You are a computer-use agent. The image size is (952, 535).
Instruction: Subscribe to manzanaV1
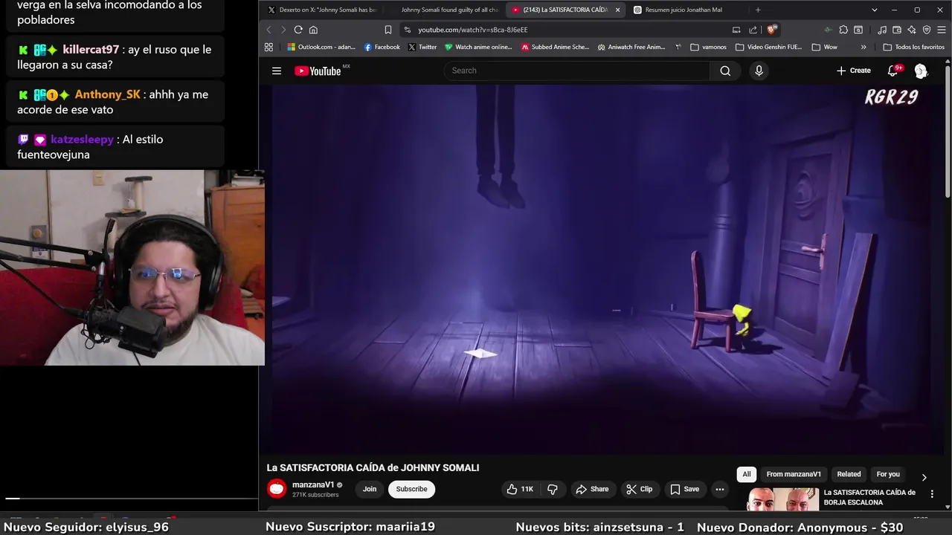[411, 489]
